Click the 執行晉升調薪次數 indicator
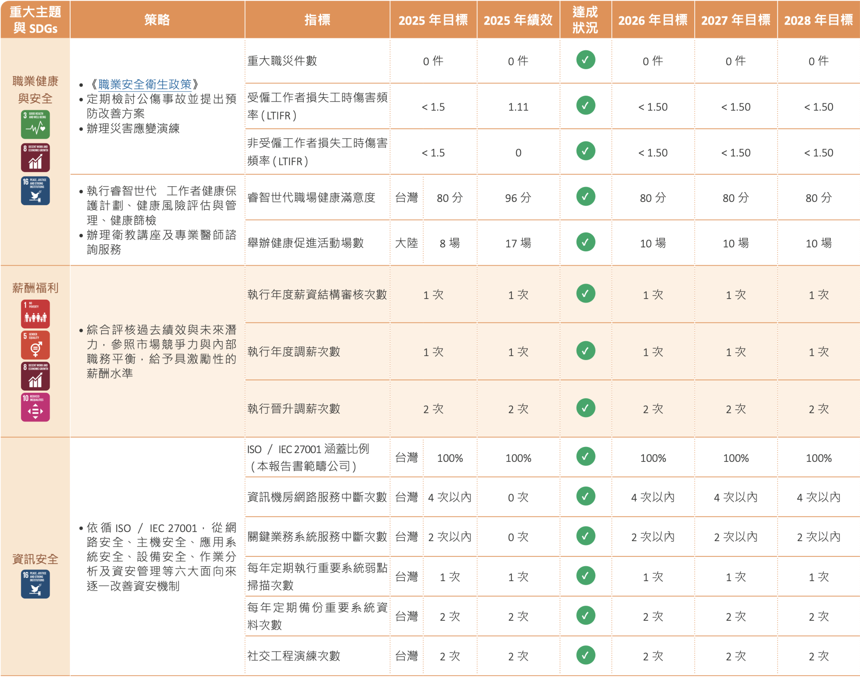Image resolution: width=860 pixels, height=678 pixels. tap(294, 409)
